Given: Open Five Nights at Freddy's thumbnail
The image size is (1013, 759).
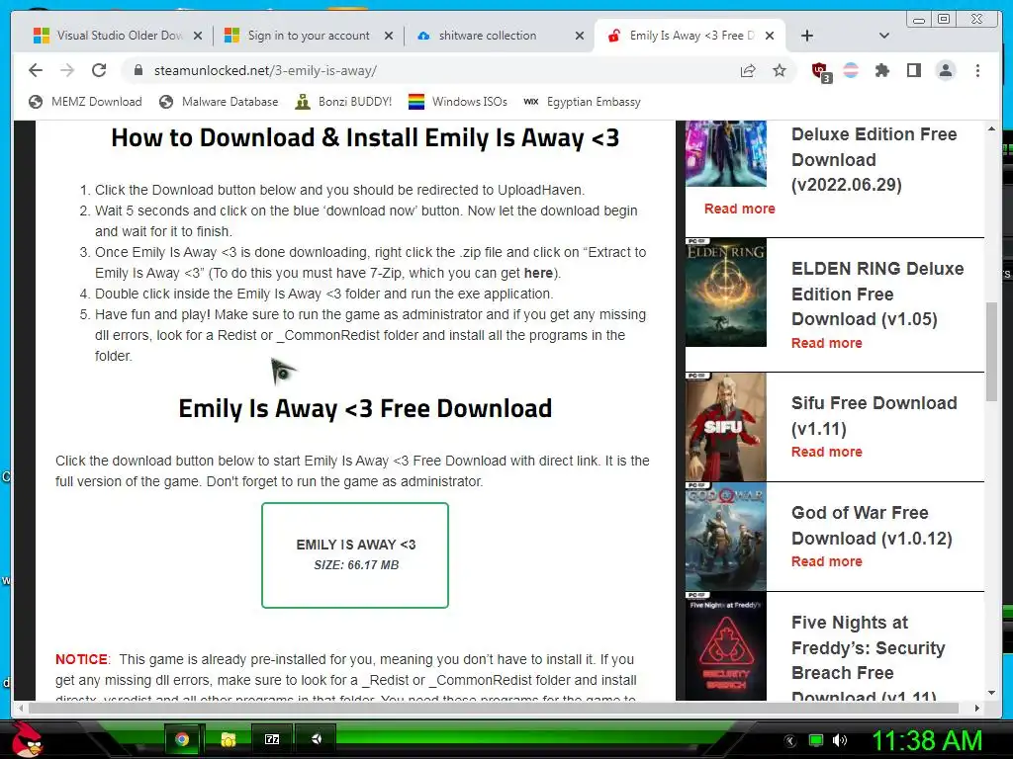Looking at the screenshot, I should (725, 646).
